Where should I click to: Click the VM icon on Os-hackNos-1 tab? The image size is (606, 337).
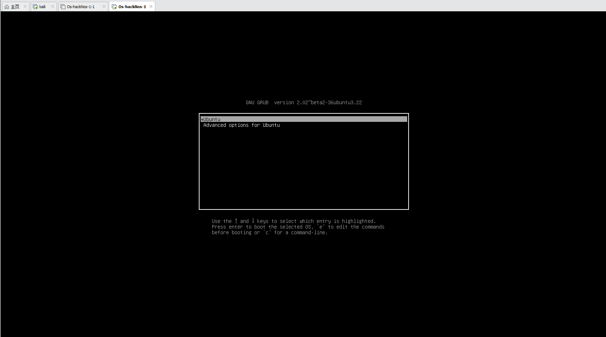point(114,7)
